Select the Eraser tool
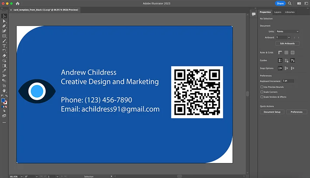Viewport: 310px width, 178px height. [x=4, y=56]
